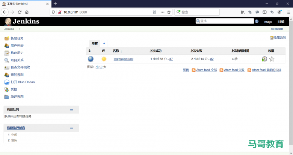Click the 添加说明 edit notepad icon

272,38
